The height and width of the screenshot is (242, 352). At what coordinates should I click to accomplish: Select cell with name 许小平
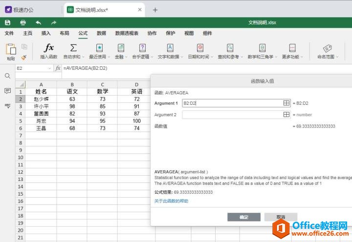coord(41,106)
